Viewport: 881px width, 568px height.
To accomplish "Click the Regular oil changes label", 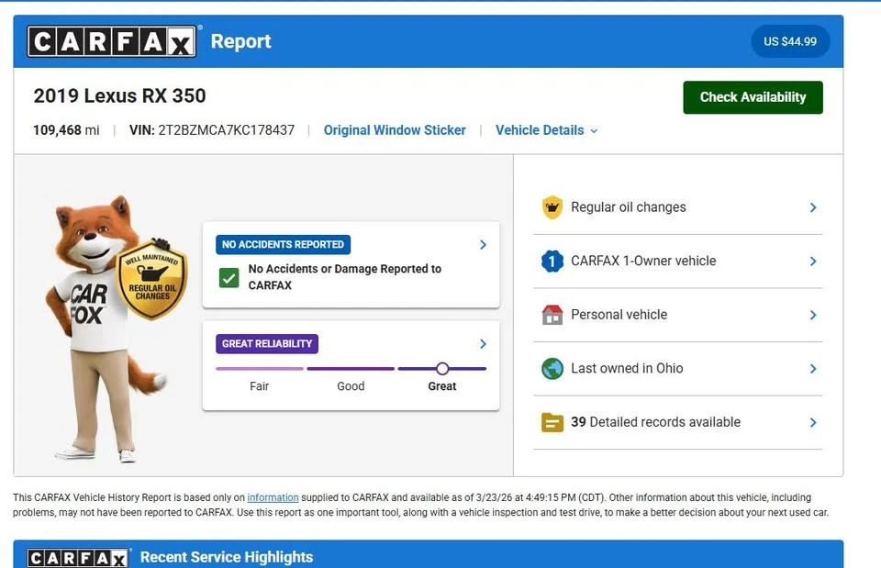I will [628, 207].
